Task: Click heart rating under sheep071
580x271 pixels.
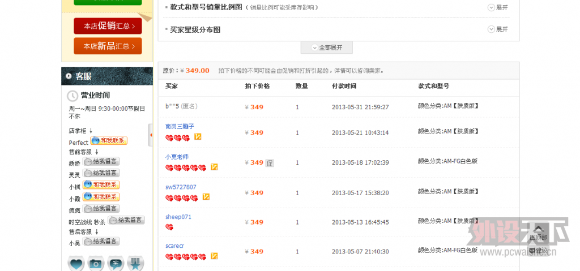Action: coord(169,227)
